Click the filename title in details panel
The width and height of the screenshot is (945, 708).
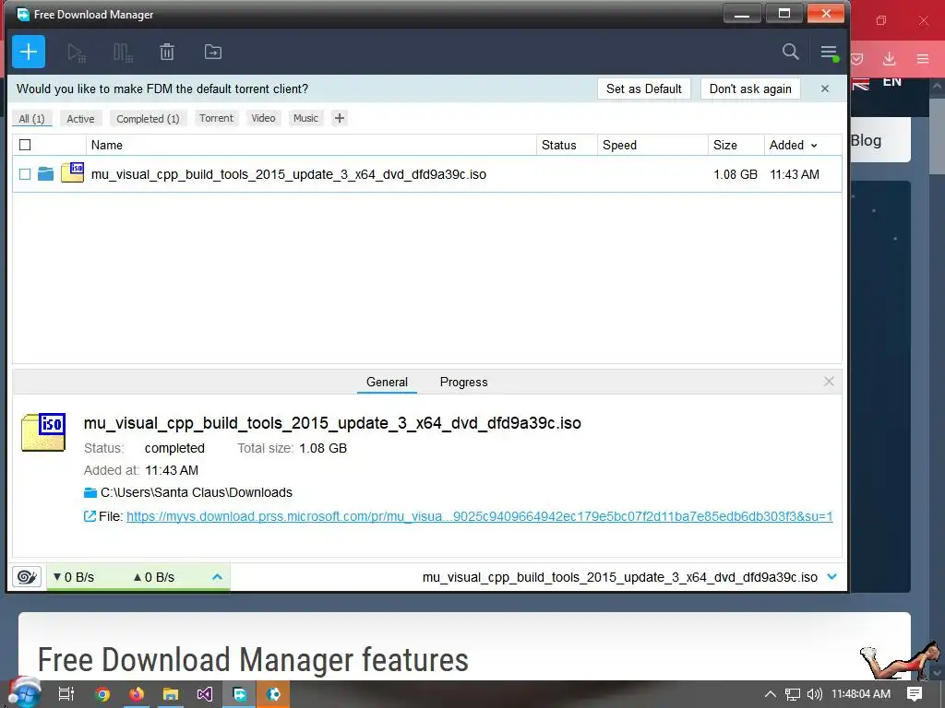tap(332, 422)
